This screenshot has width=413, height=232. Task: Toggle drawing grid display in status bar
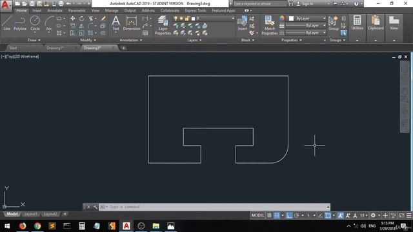click(x=269, y=215)
